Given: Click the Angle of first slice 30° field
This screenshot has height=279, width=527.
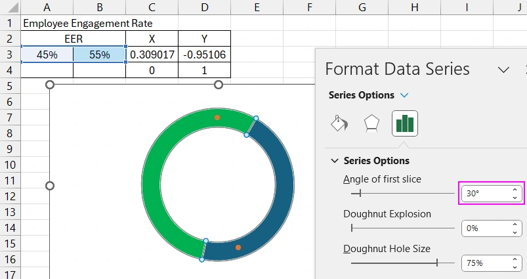Looking at the screenshot, I should (484, 194).
